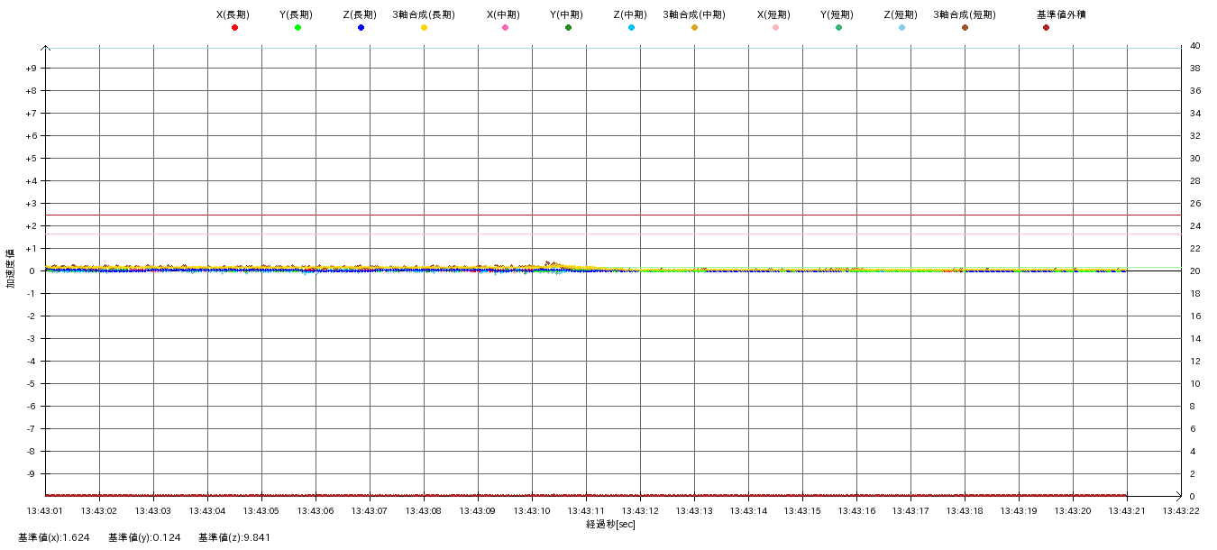
Task: Click the green Y(長期) legend marker
Action: pos(297,28)
